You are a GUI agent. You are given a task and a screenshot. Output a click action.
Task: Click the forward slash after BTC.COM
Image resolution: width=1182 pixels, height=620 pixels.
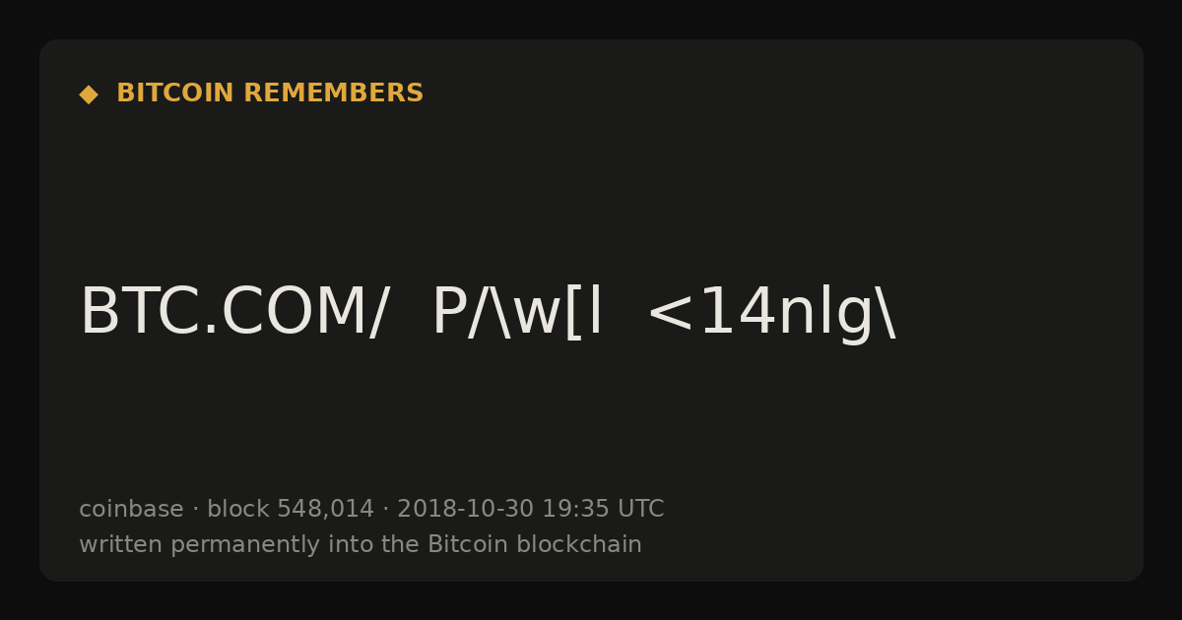(378, 313)
